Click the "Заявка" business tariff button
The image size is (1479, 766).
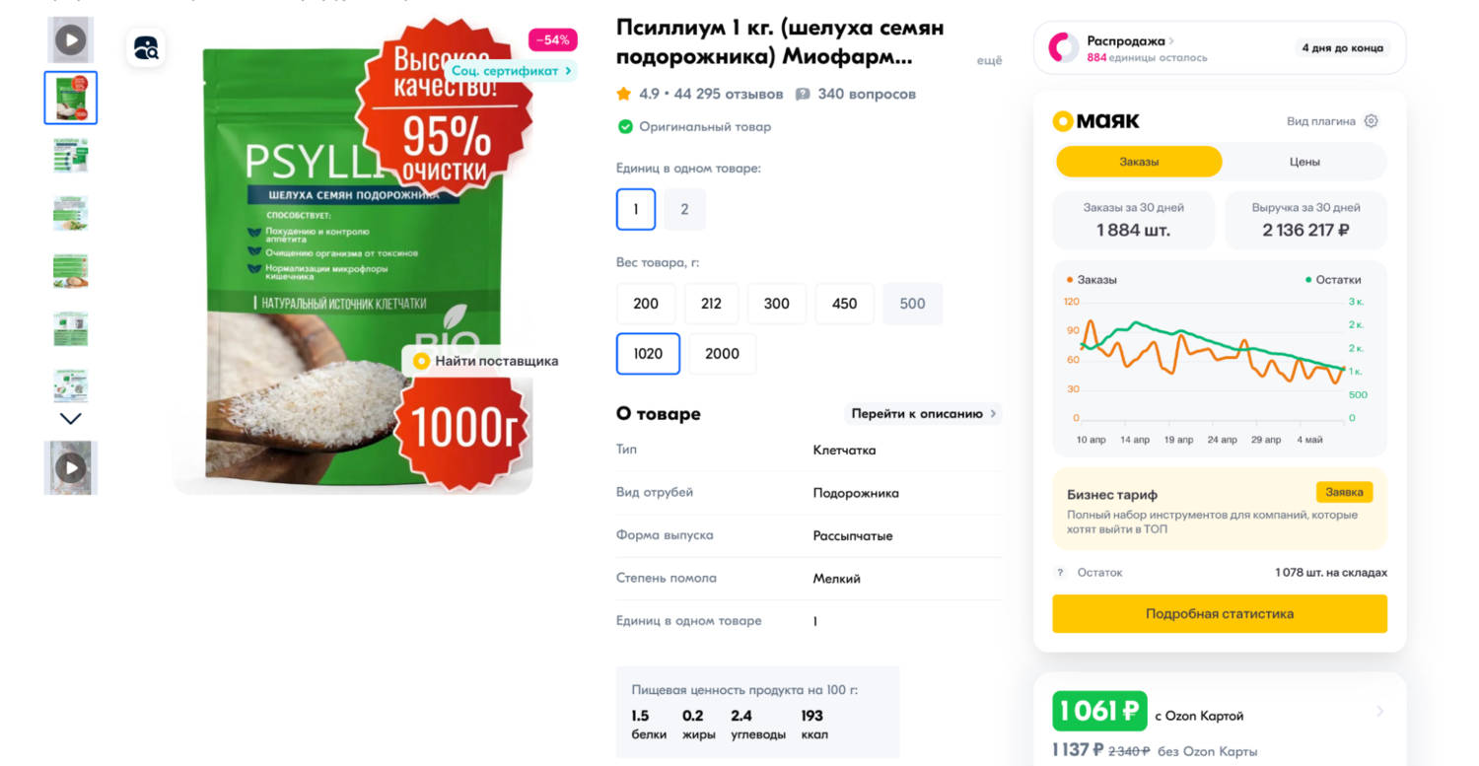coord(1344,492)
